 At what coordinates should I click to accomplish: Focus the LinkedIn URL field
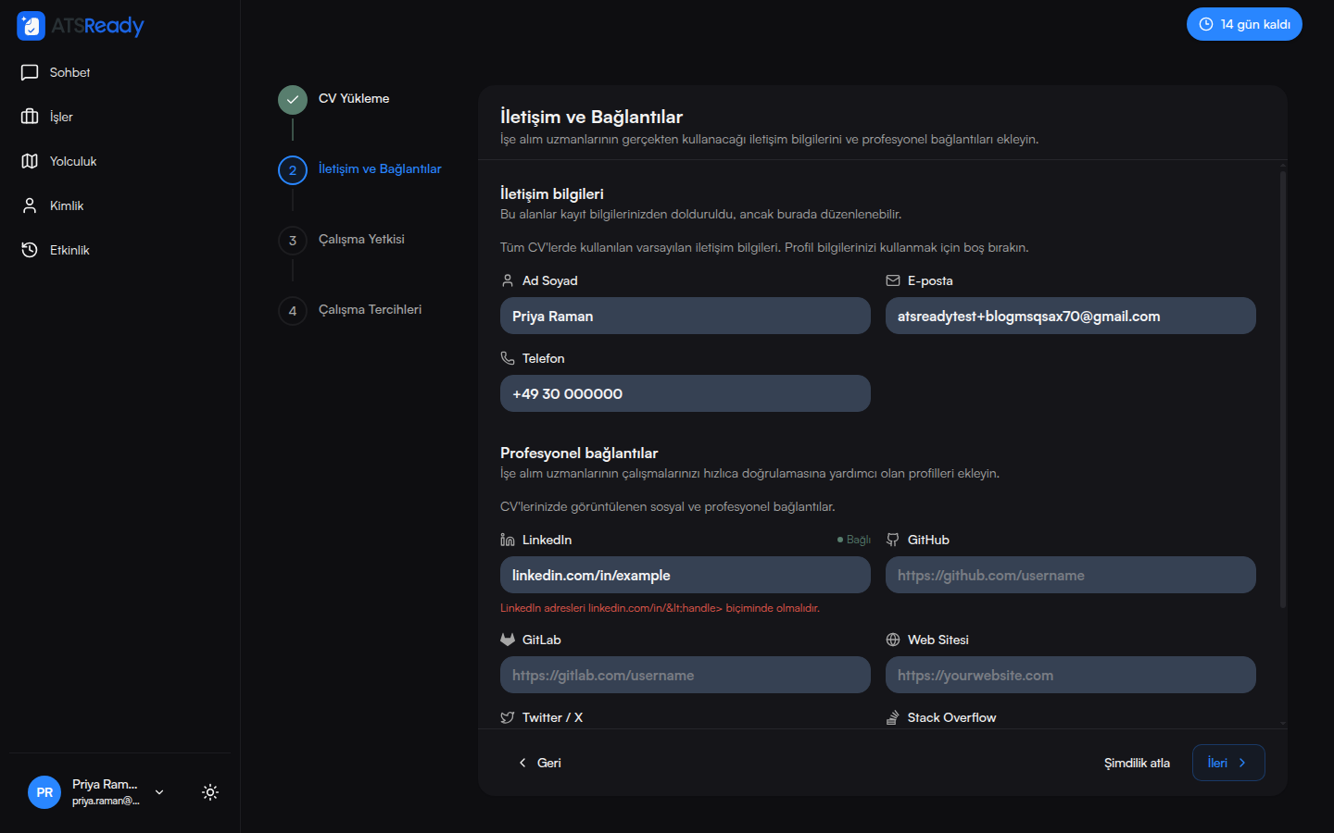click(x=686, y=575)
